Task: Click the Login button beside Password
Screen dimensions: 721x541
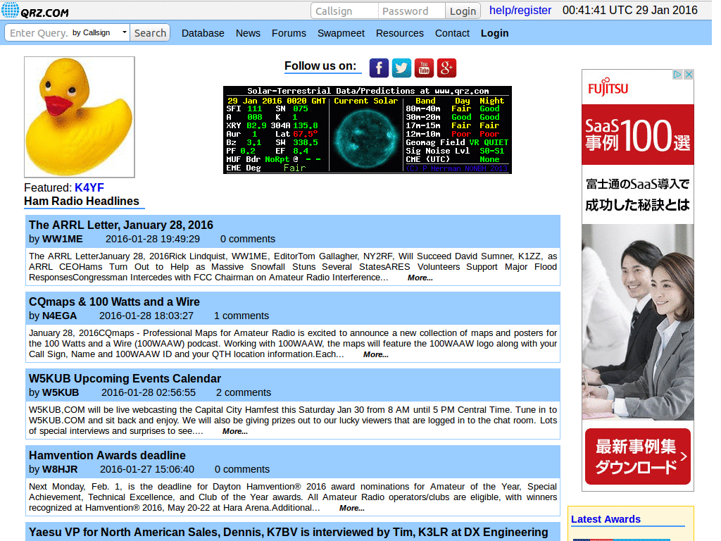Action: click(x=463, y=11)
